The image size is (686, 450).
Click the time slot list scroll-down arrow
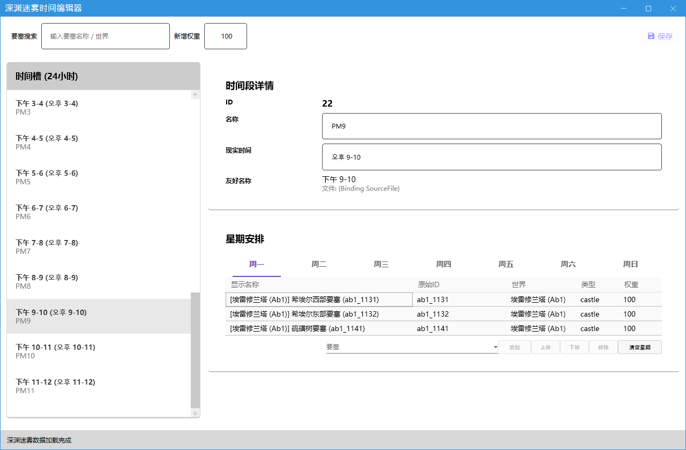[195, 412]
